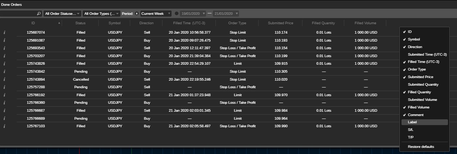Open info for order 125766689
457x154 pixels.
tap(4, 119)
